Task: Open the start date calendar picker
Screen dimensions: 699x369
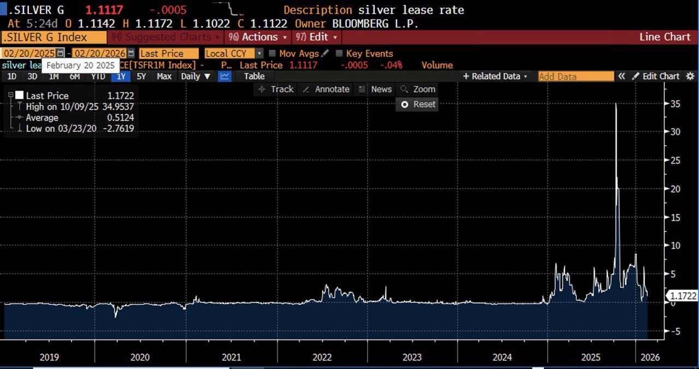Action: (61, 53)
